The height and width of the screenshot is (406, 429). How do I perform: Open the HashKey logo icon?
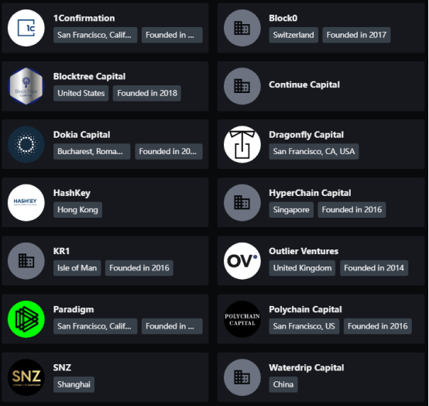coord(26,202)
